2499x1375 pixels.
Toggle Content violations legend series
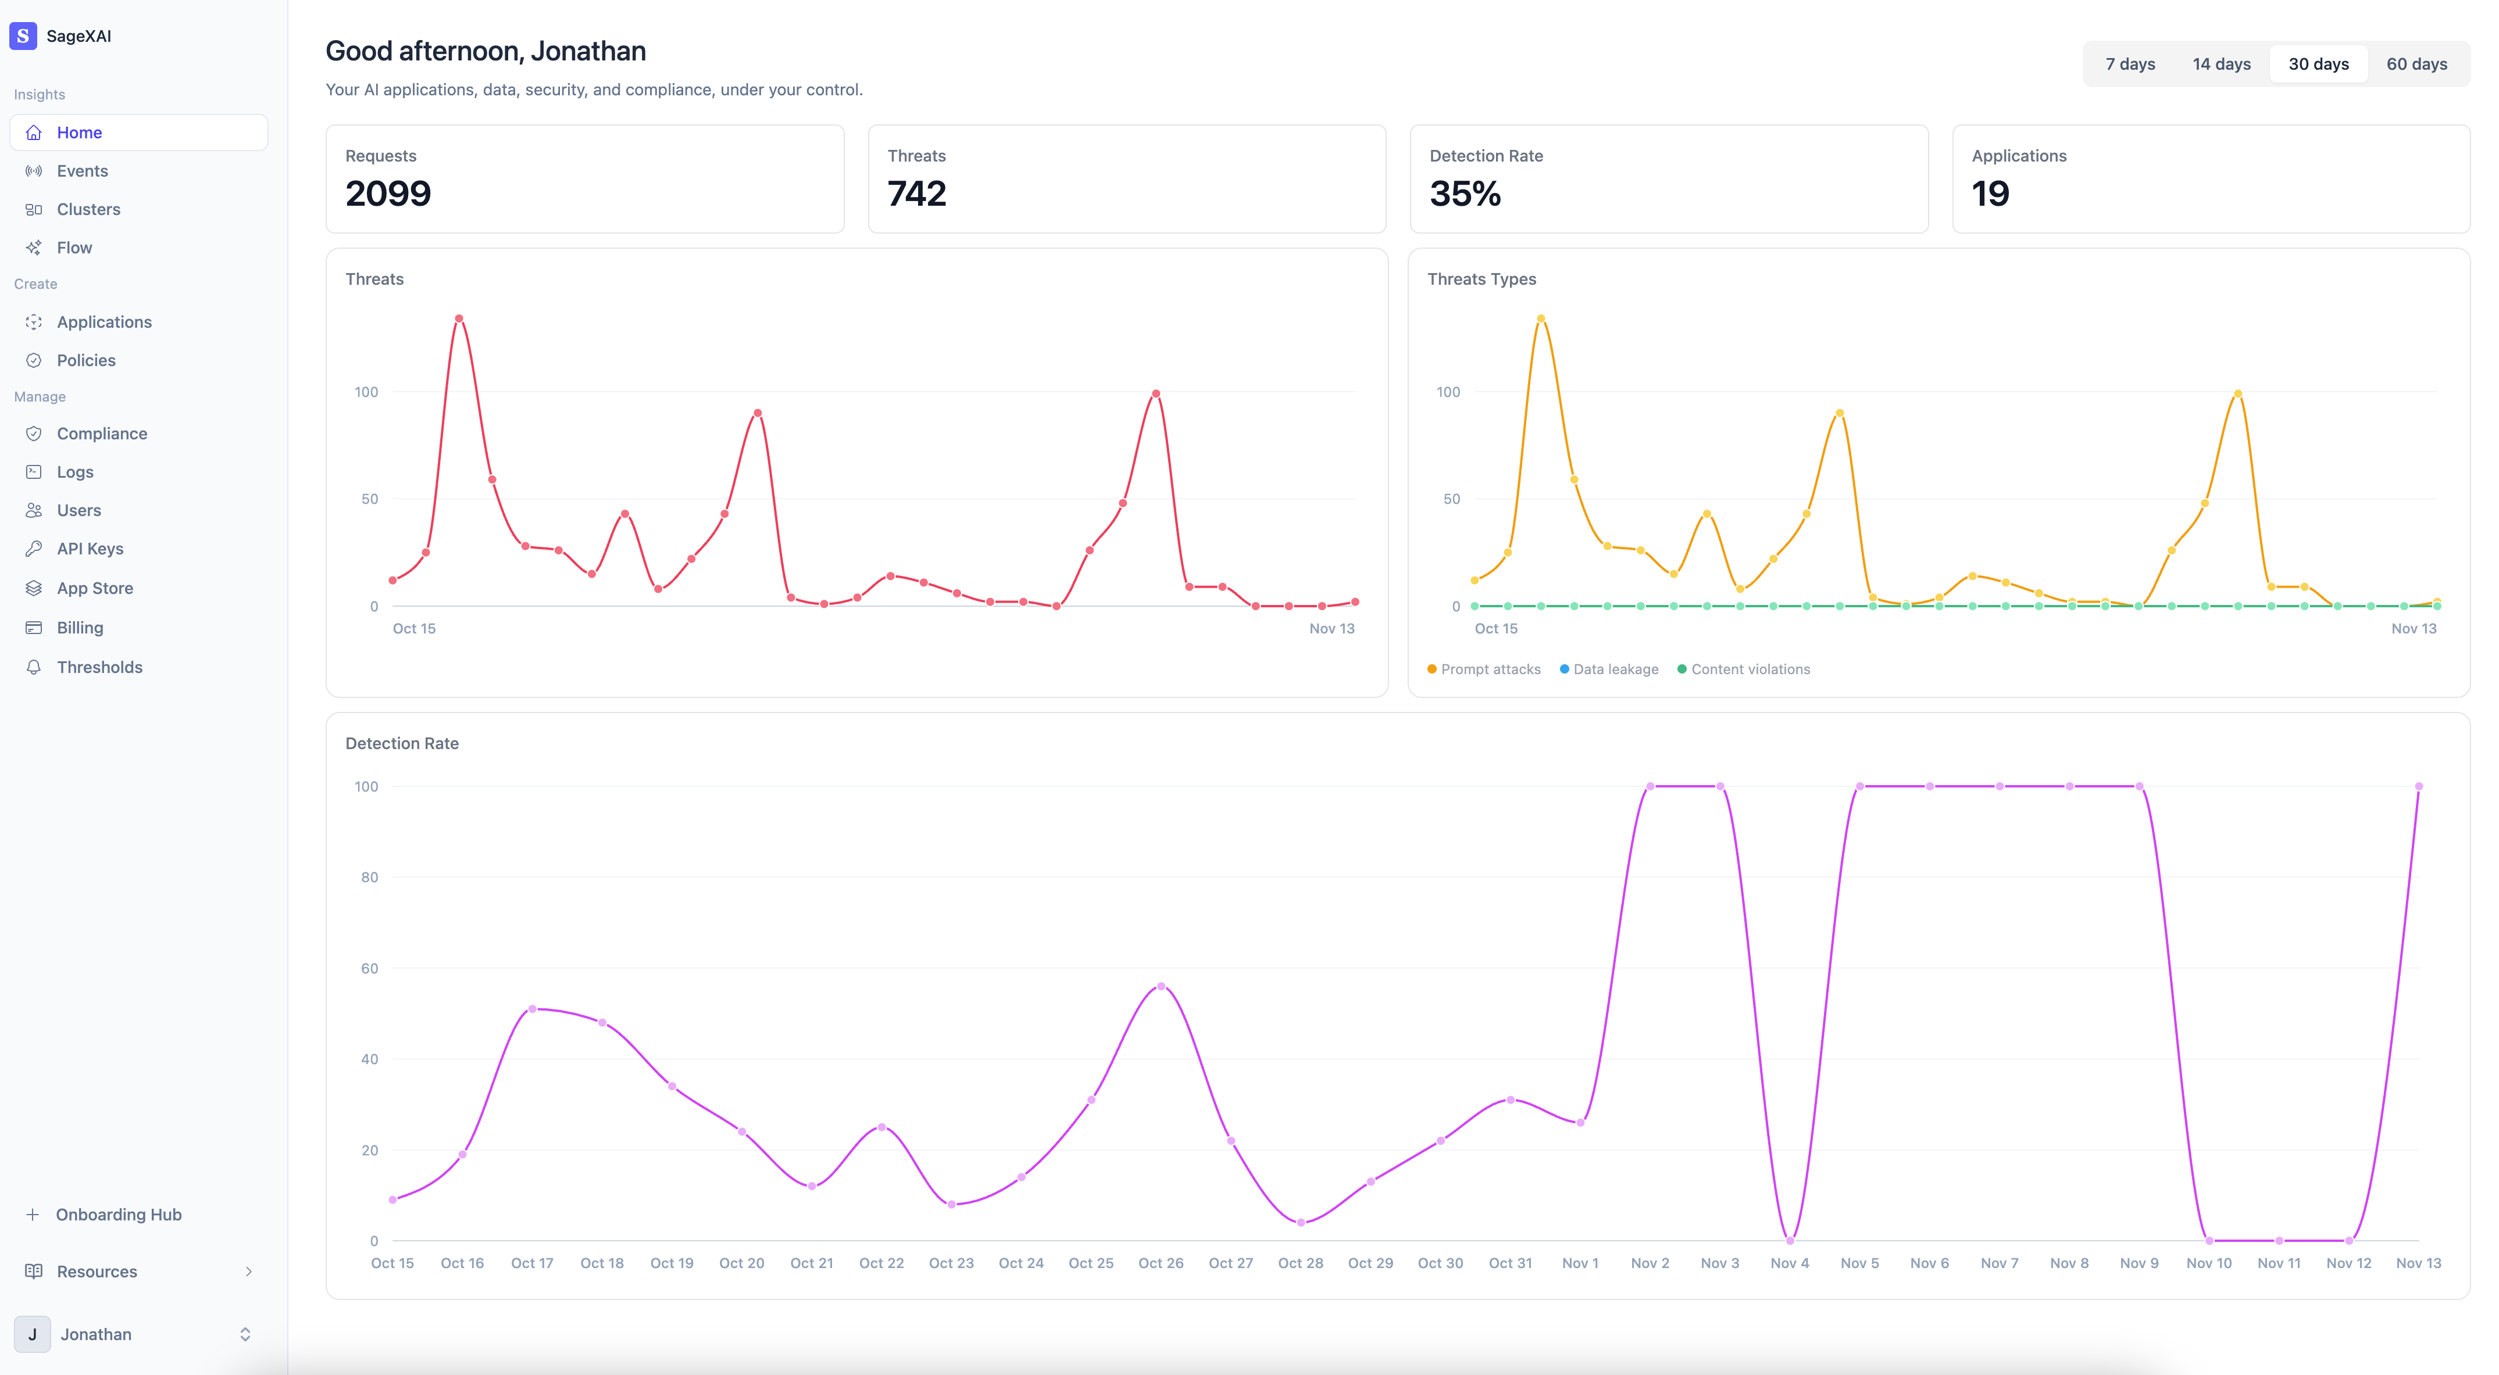coord(1743,669)
